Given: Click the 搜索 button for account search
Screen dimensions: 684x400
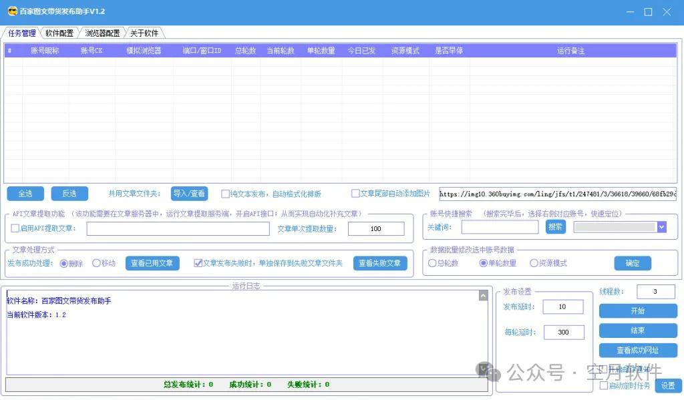Looking at the screenshot, I should (555, 227).
